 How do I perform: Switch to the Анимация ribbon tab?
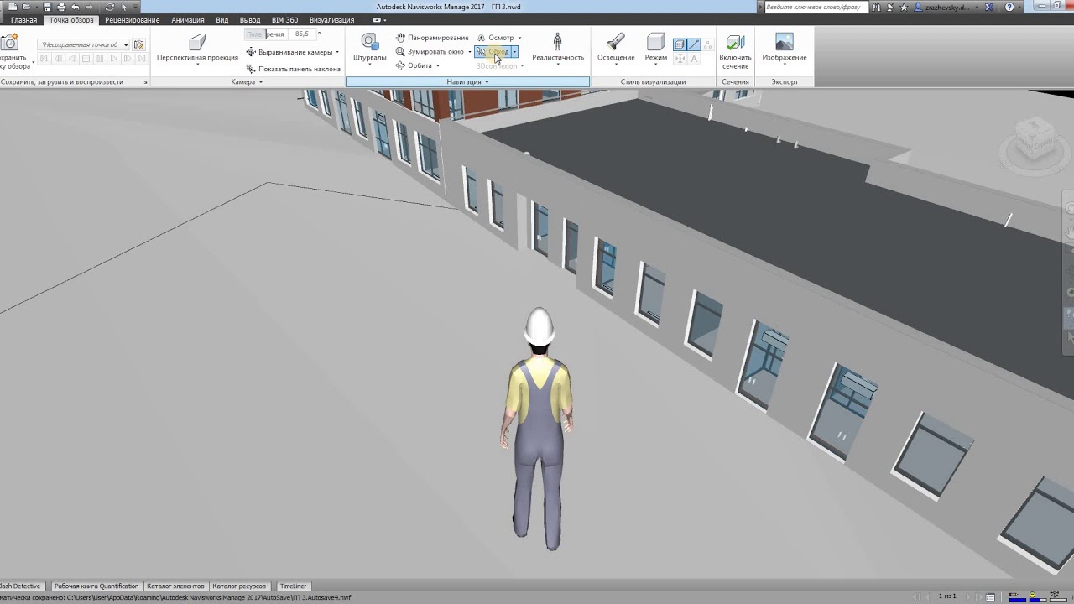coord(188,20)
